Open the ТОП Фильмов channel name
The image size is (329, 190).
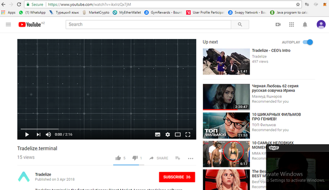click(x=264, y=125)
